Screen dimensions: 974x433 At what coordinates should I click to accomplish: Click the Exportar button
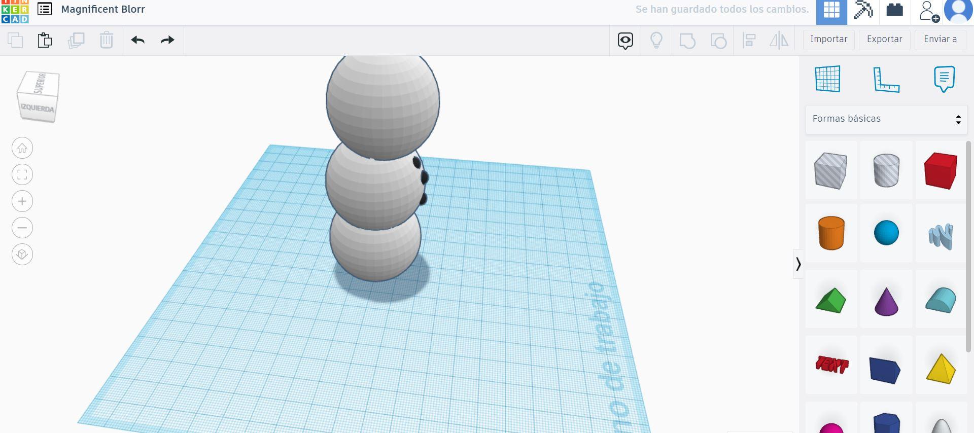click(885, 40)
